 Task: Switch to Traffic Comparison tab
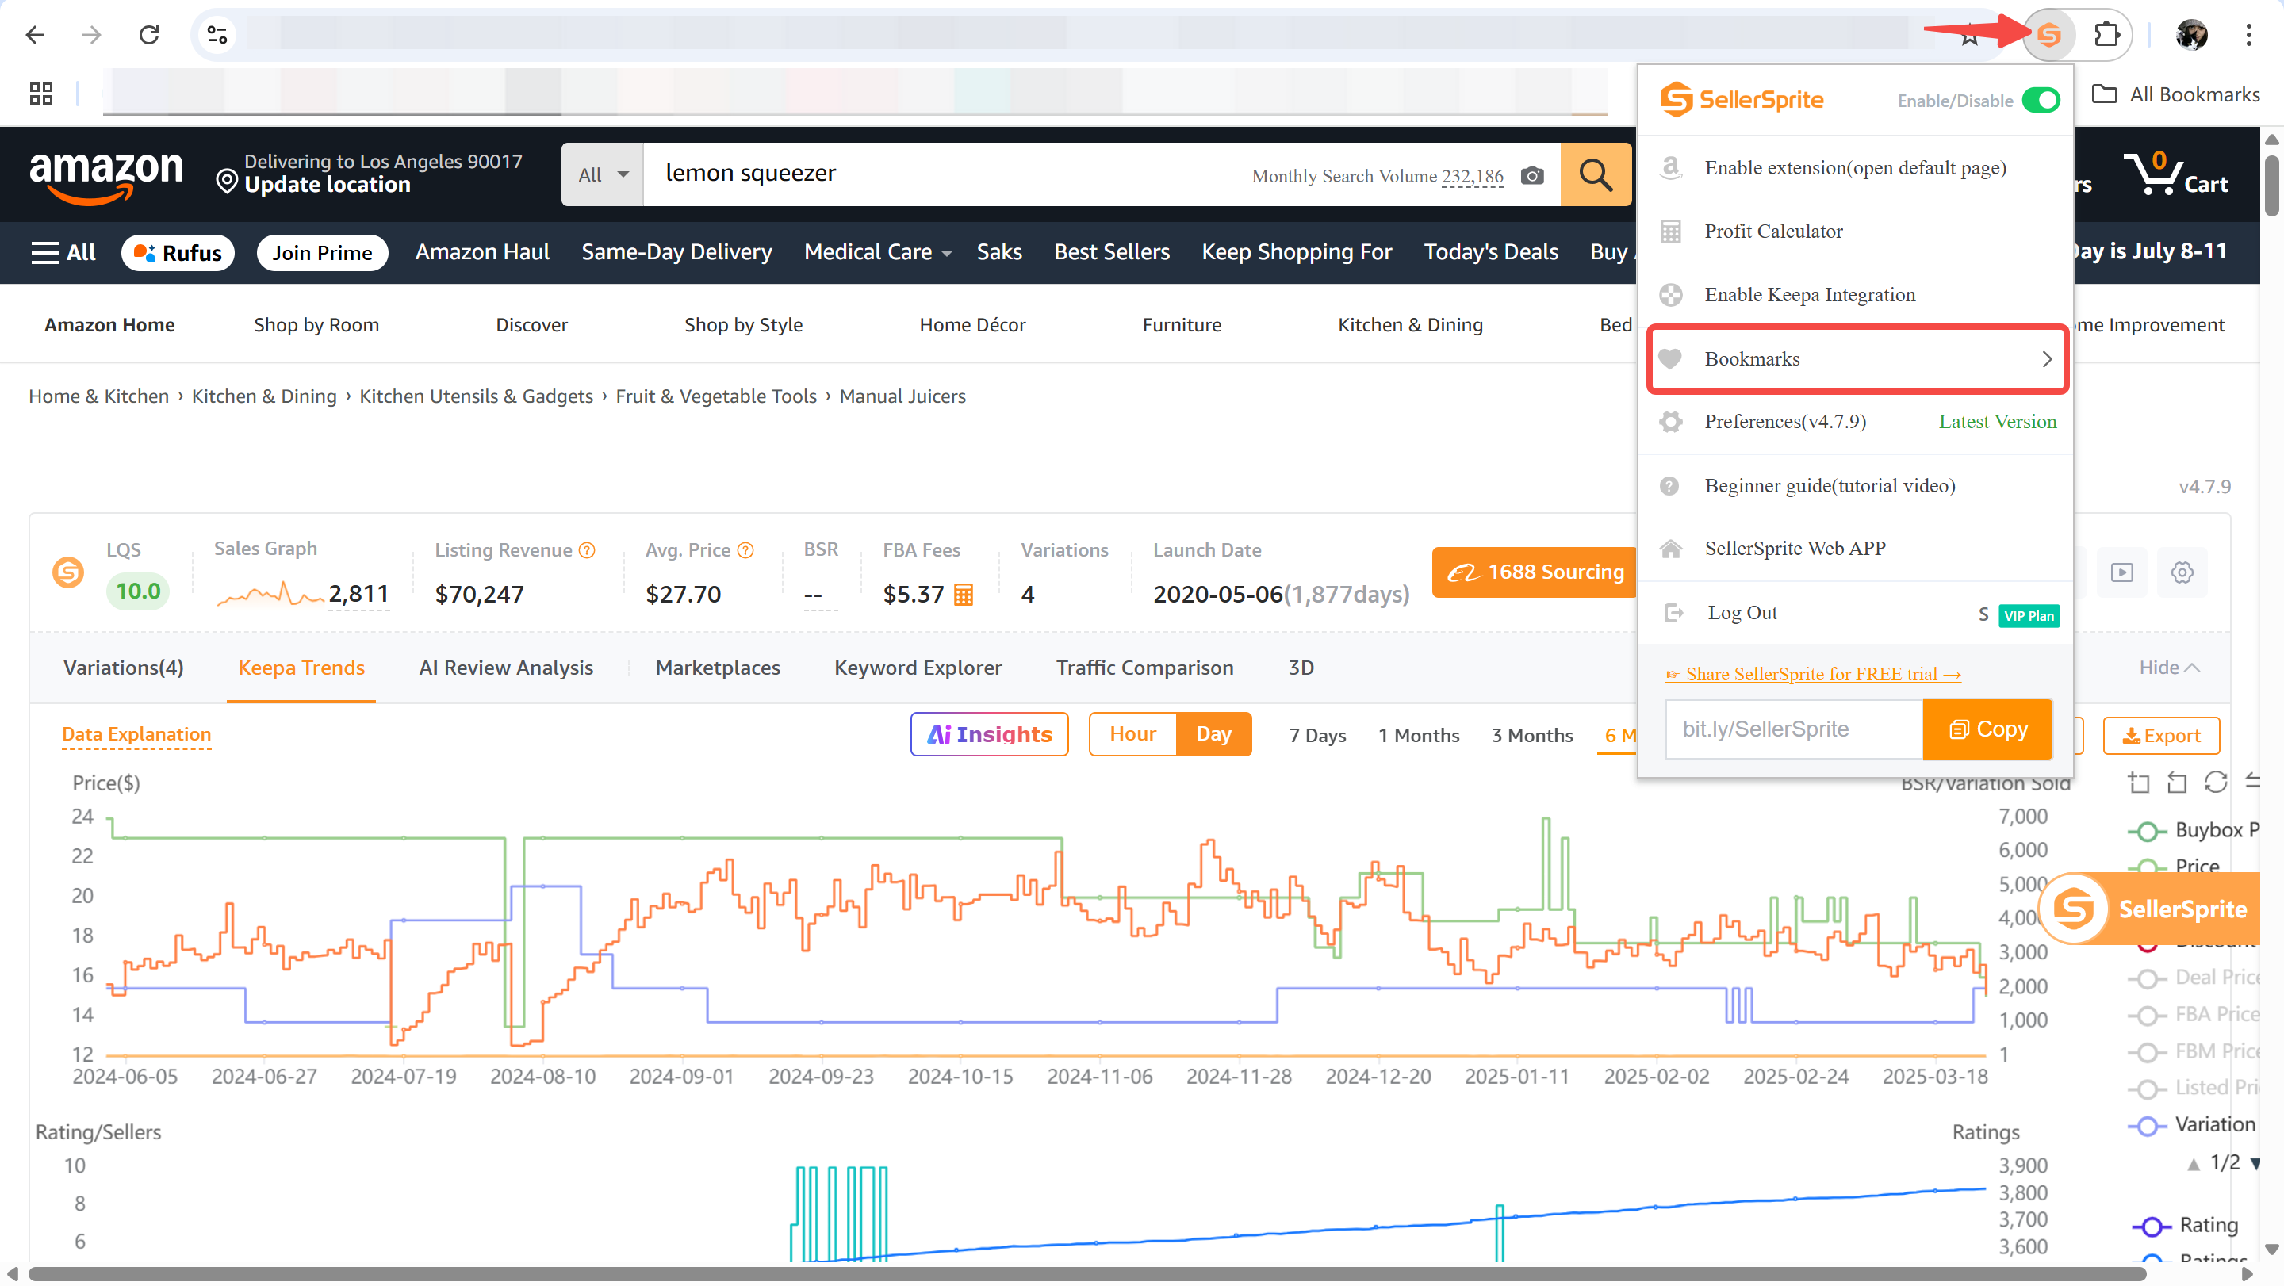[1144, 668]
